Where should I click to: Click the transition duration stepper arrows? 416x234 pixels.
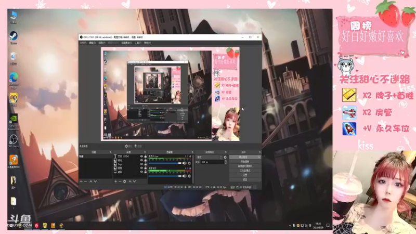tap(226, 162)
